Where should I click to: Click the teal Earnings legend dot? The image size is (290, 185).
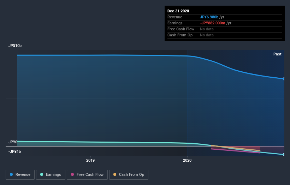pyautogui.click(x=42, y=174)
